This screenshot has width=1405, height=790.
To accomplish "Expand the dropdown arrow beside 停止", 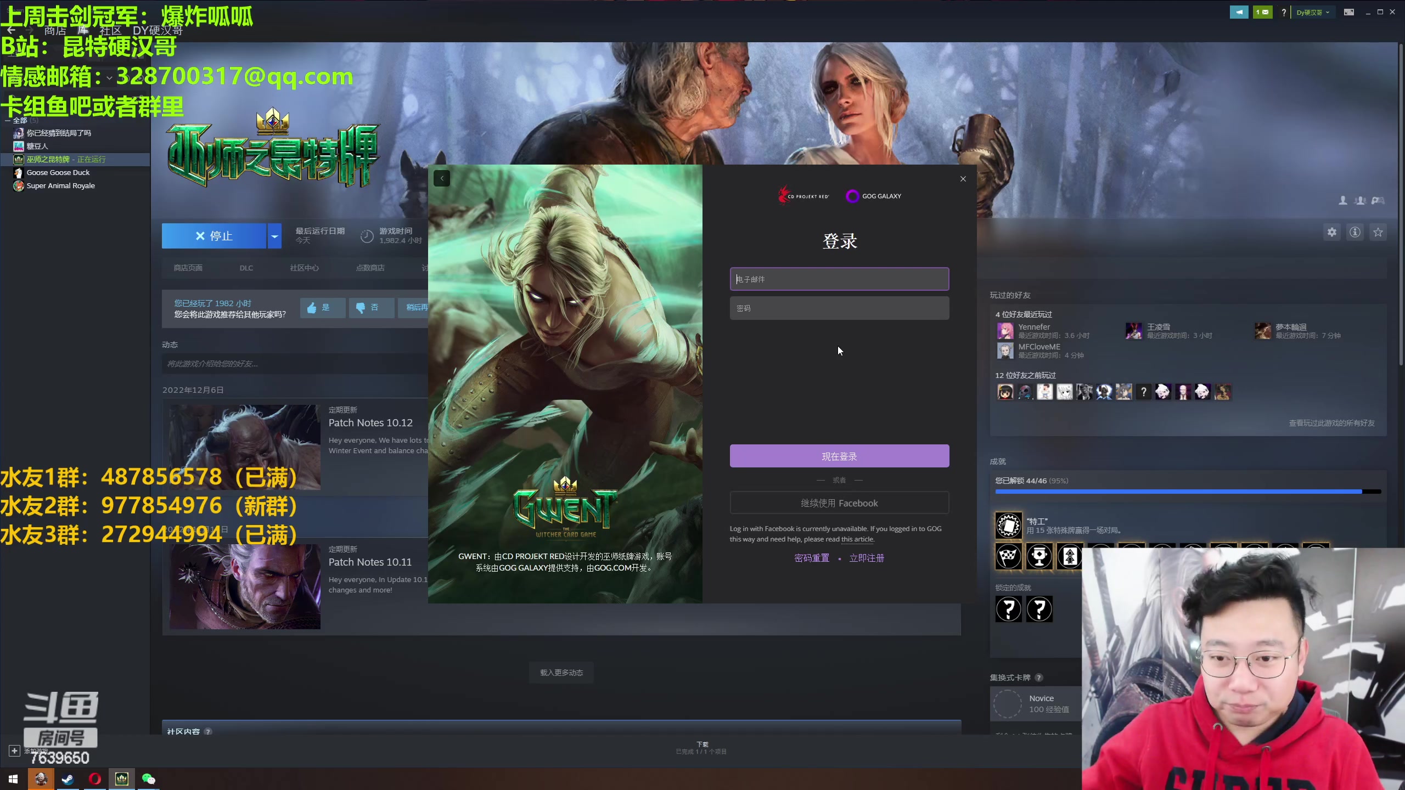I will click(x=274, y=236).
